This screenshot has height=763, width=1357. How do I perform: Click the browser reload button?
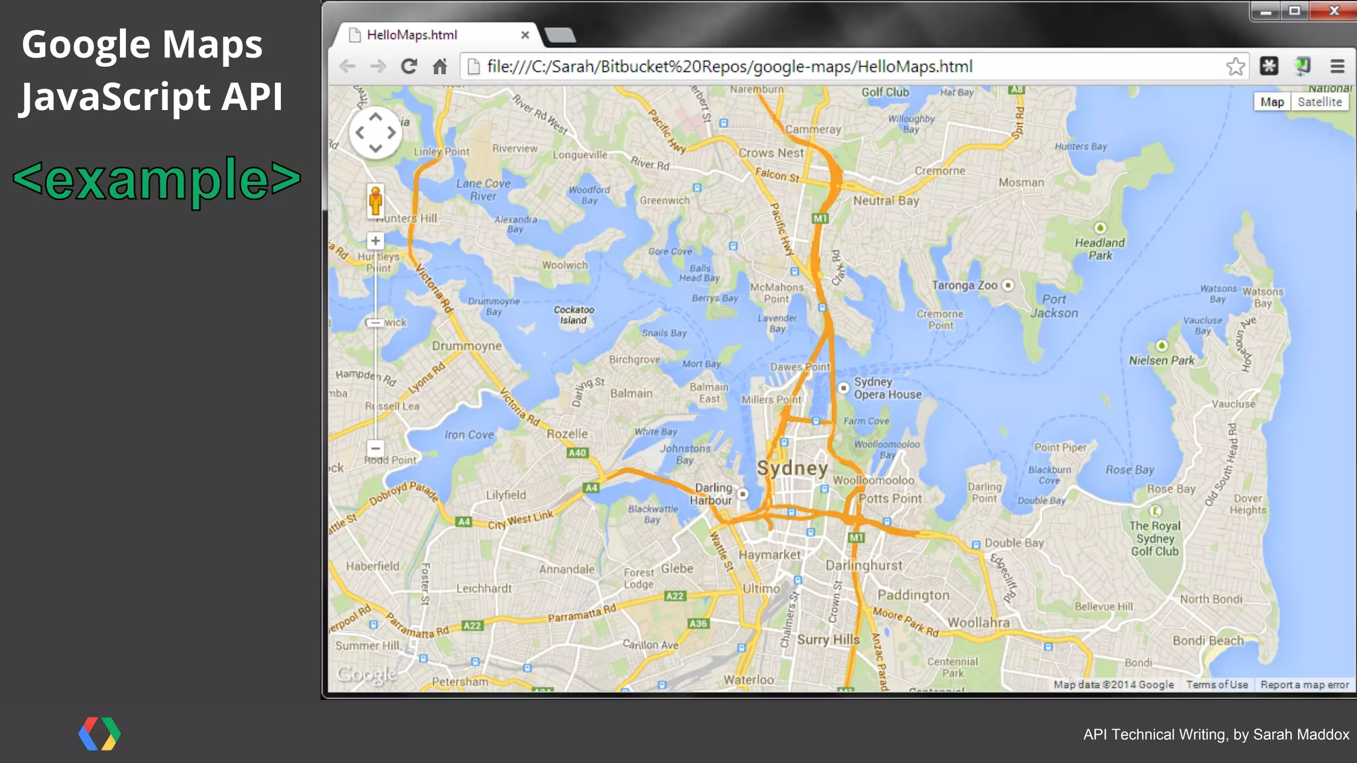pos(409,66)
